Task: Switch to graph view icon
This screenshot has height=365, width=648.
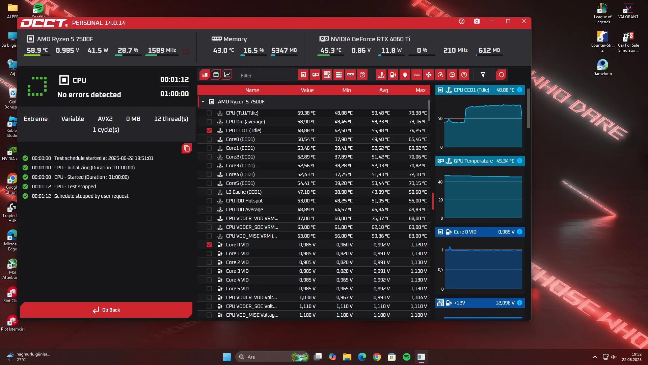Action: click(x=227, y=75)
